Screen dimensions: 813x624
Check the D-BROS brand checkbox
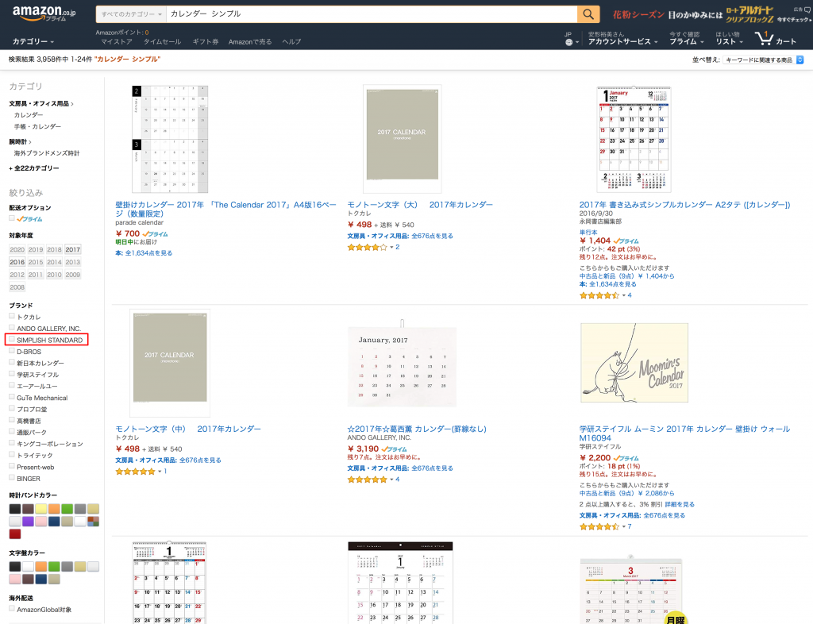[x=12, y=351]
